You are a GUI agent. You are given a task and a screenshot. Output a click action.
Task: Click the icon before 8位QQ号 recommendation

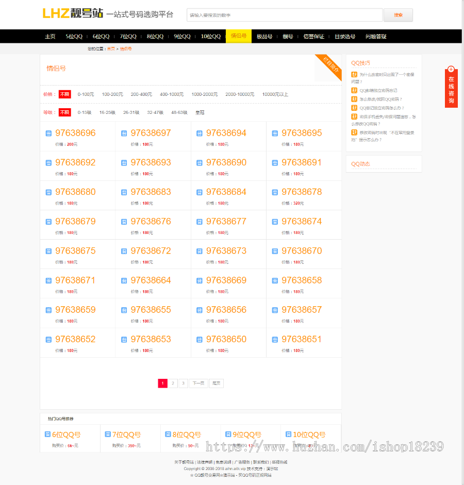168,434
